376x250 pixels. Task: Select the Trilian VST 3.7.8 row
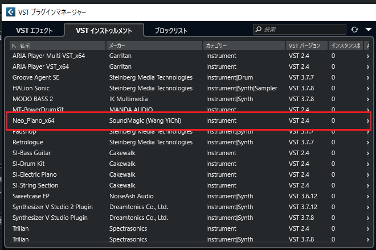[x=190, y=239]
